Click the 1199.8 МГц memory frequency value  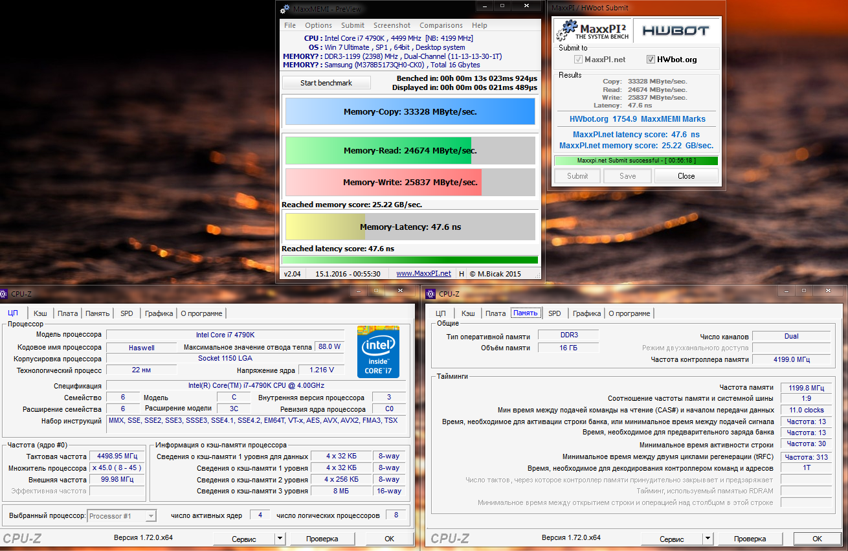tap(805, 388)
